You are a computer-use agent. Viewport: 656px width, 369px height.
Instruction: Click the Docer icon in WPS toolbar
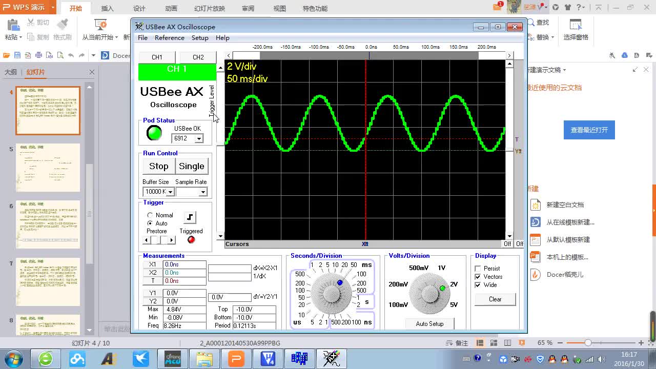[x=105, y=55]
